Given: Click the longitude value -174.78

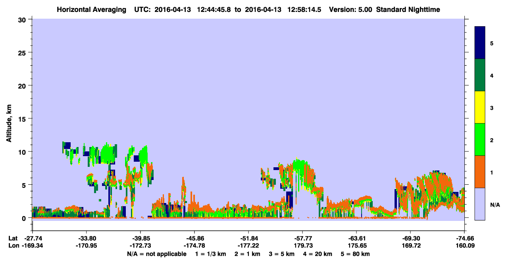Looking at the screenshot, I should 194,246.
